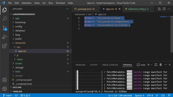Open the Explorer view in activity bar
This screenshot has width=173, height=97.
(x=4, y=10)
